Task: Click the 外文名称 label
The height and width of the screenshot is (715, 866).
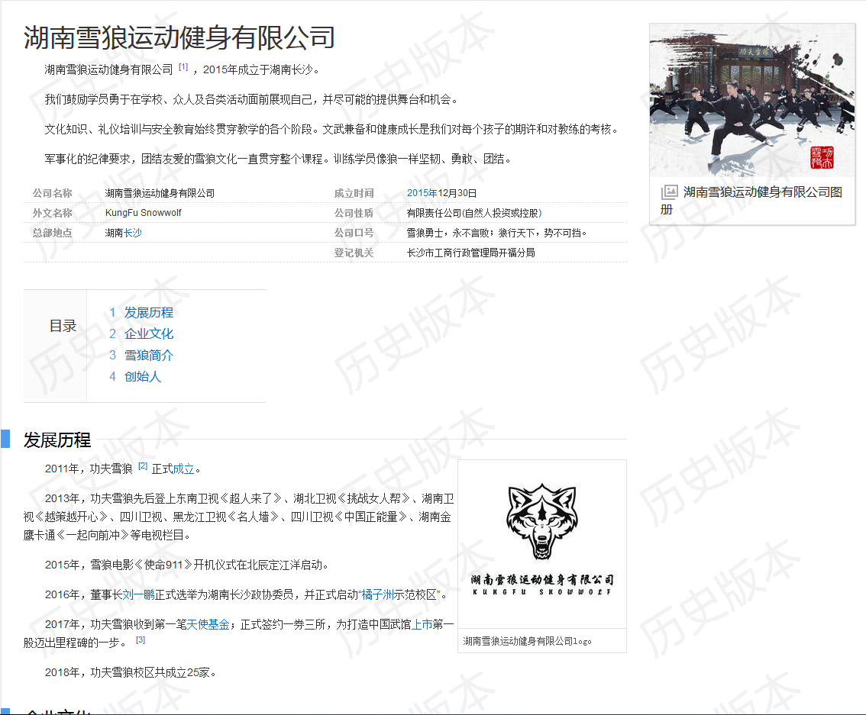Action: coord(53,213)
